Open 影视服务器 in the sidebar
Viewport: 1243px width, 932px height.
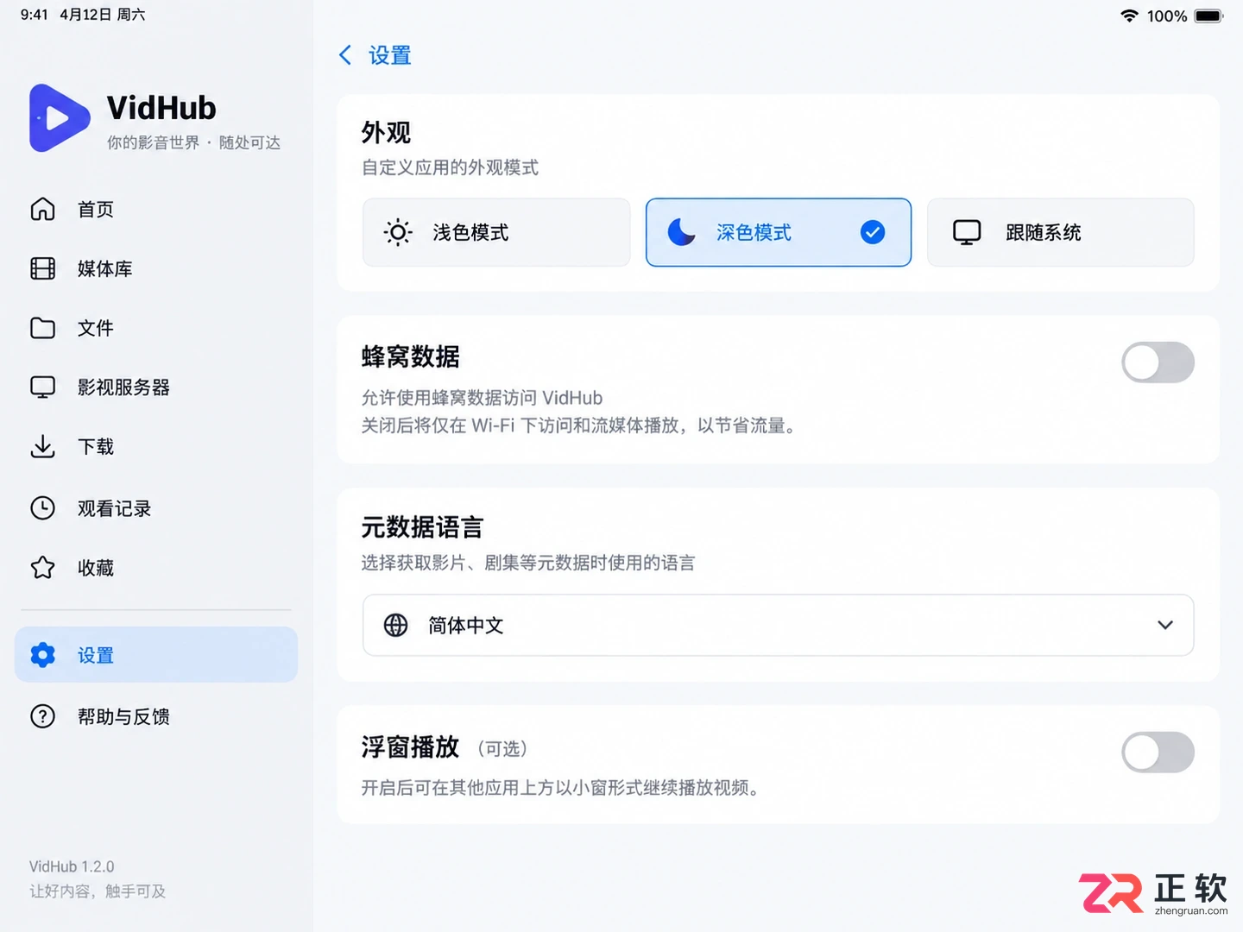[x=156, y=387]
